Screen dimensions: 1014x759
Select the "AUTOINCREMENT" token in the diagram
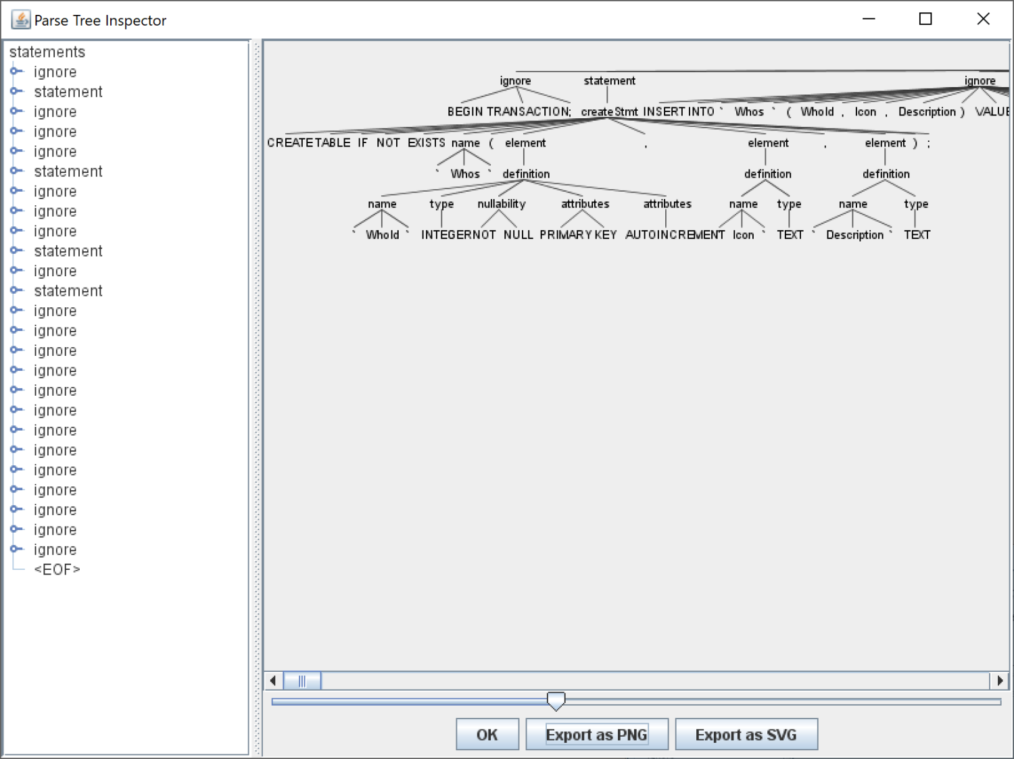pos(675,234)
